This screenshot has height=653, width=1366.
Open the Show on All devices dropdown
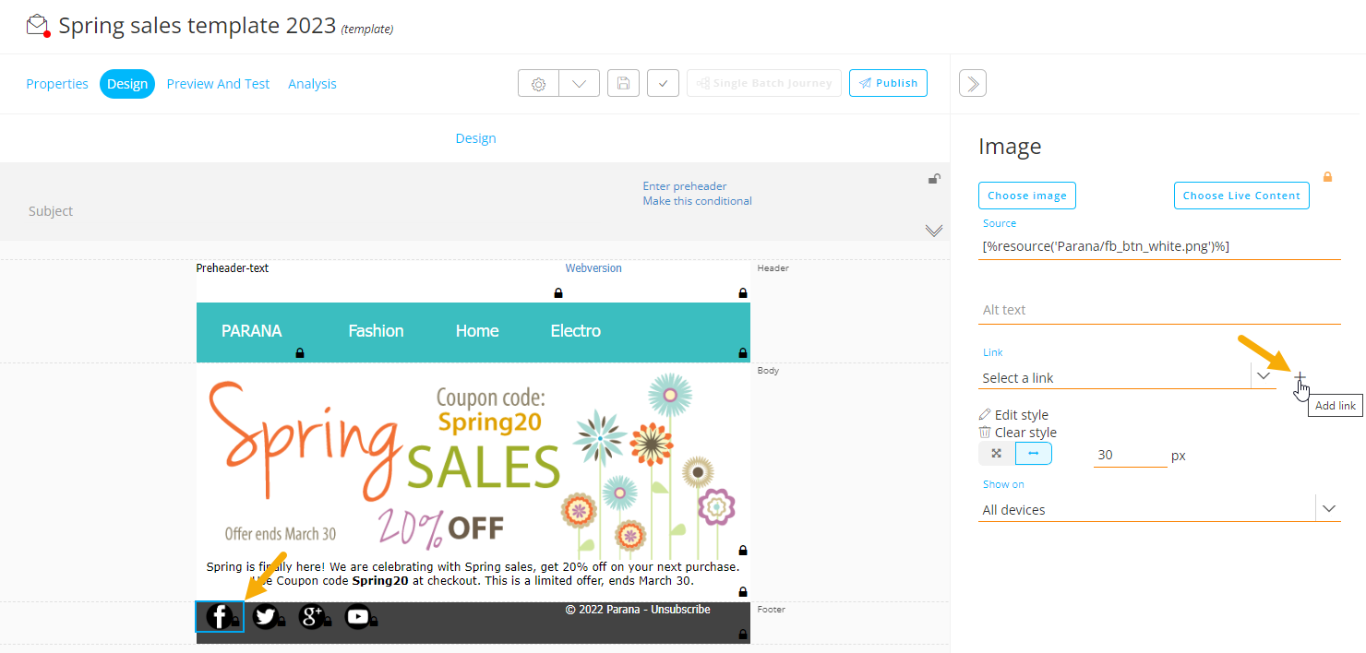pos(1159,509)
